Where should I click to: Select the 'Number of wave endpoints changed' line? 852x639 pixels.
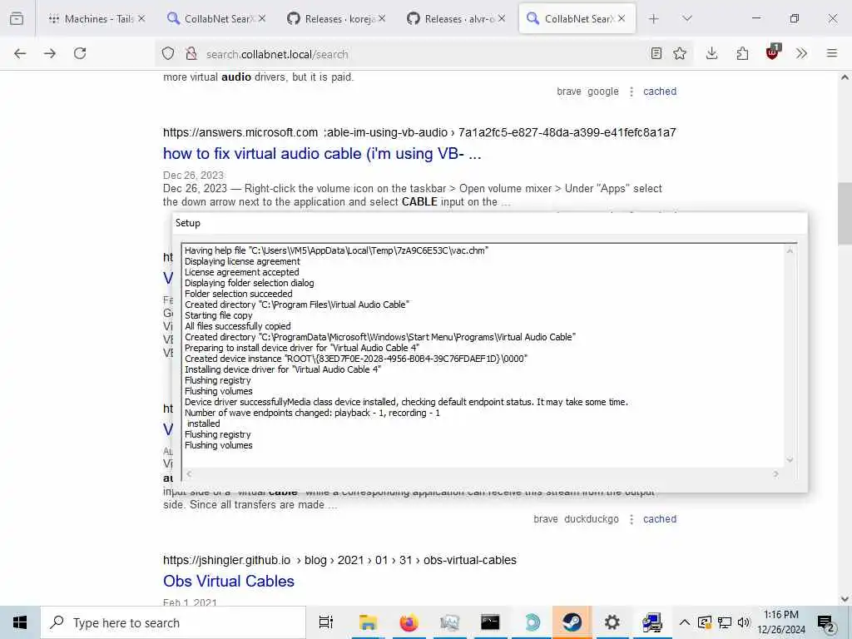tap(313, 413)
